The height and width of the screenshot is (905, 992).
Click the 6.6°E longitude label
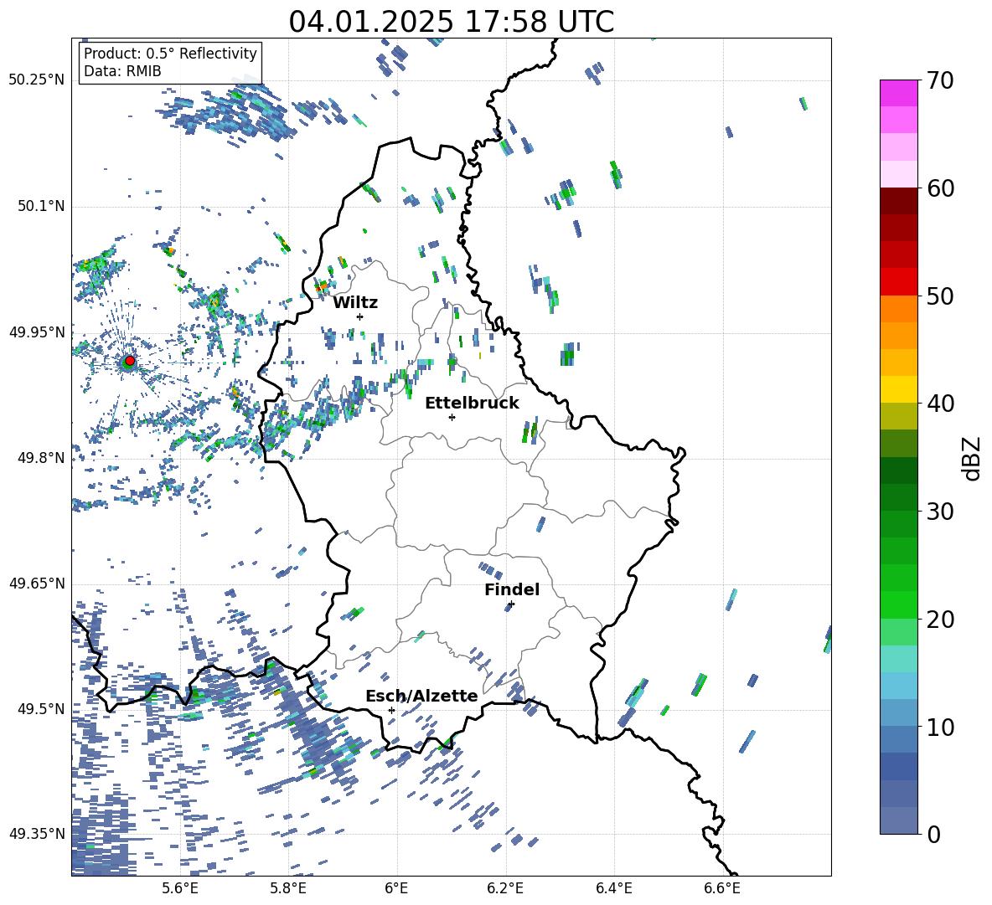coord(722,889)
